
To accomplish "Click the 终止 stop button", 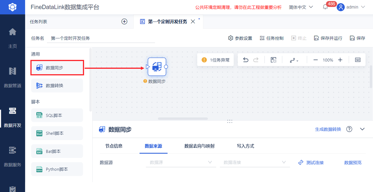I will point(299,38).
